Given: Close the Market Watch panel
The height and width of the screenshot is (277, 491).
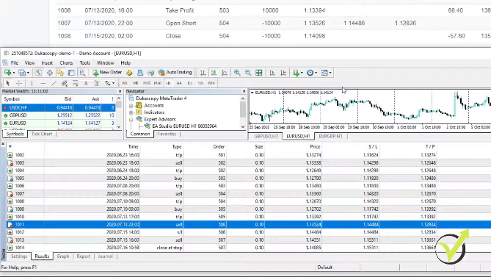Looking at the screenshot, I should coord(120,91).
